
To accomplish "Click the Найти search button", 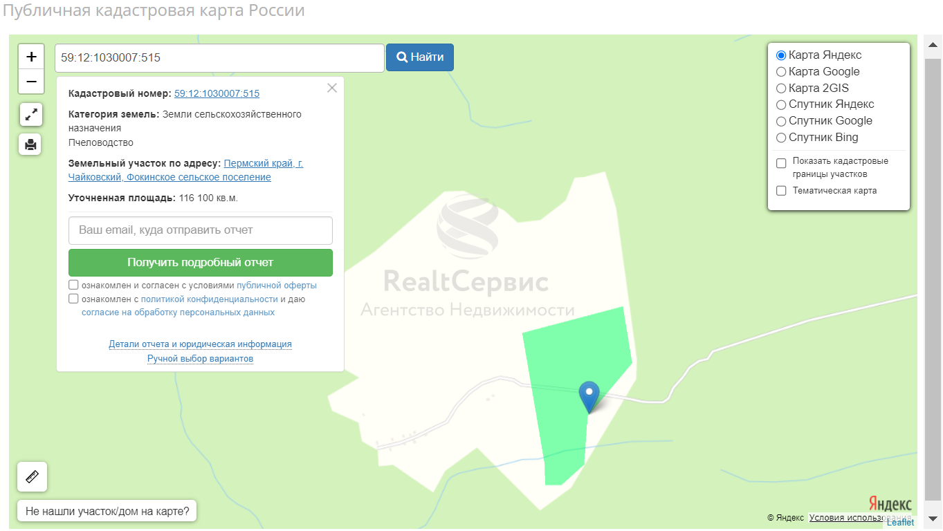I will point(420,57).
